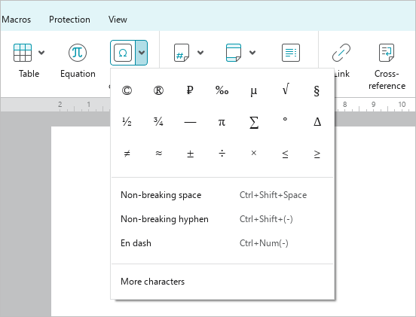
Task: Insert the per mille ‰ symbol
Action: tap(222, 90)
